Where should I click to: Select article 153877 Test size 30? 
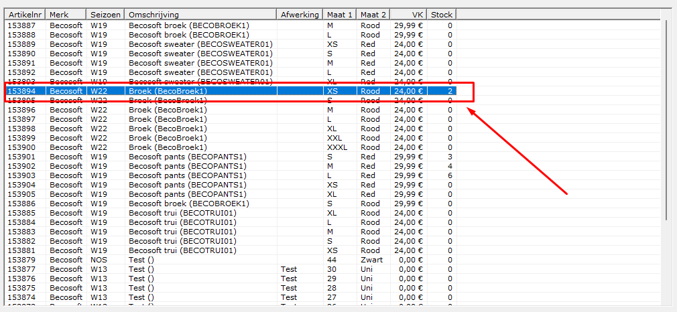click(x=231, y=269)
